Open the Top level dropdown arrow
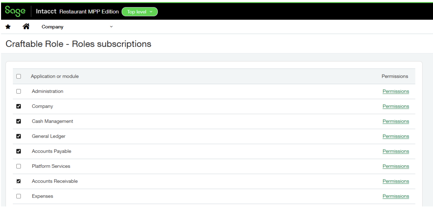Screen dimensions: 433x208 pos(150,11)
